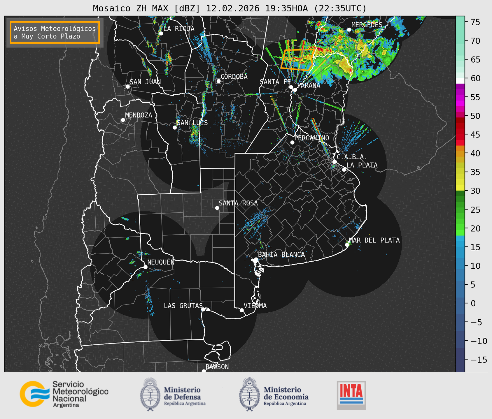Click the Santa Rosa city marker dot
This screenshot has height=419, width=492.
(217, 208)
